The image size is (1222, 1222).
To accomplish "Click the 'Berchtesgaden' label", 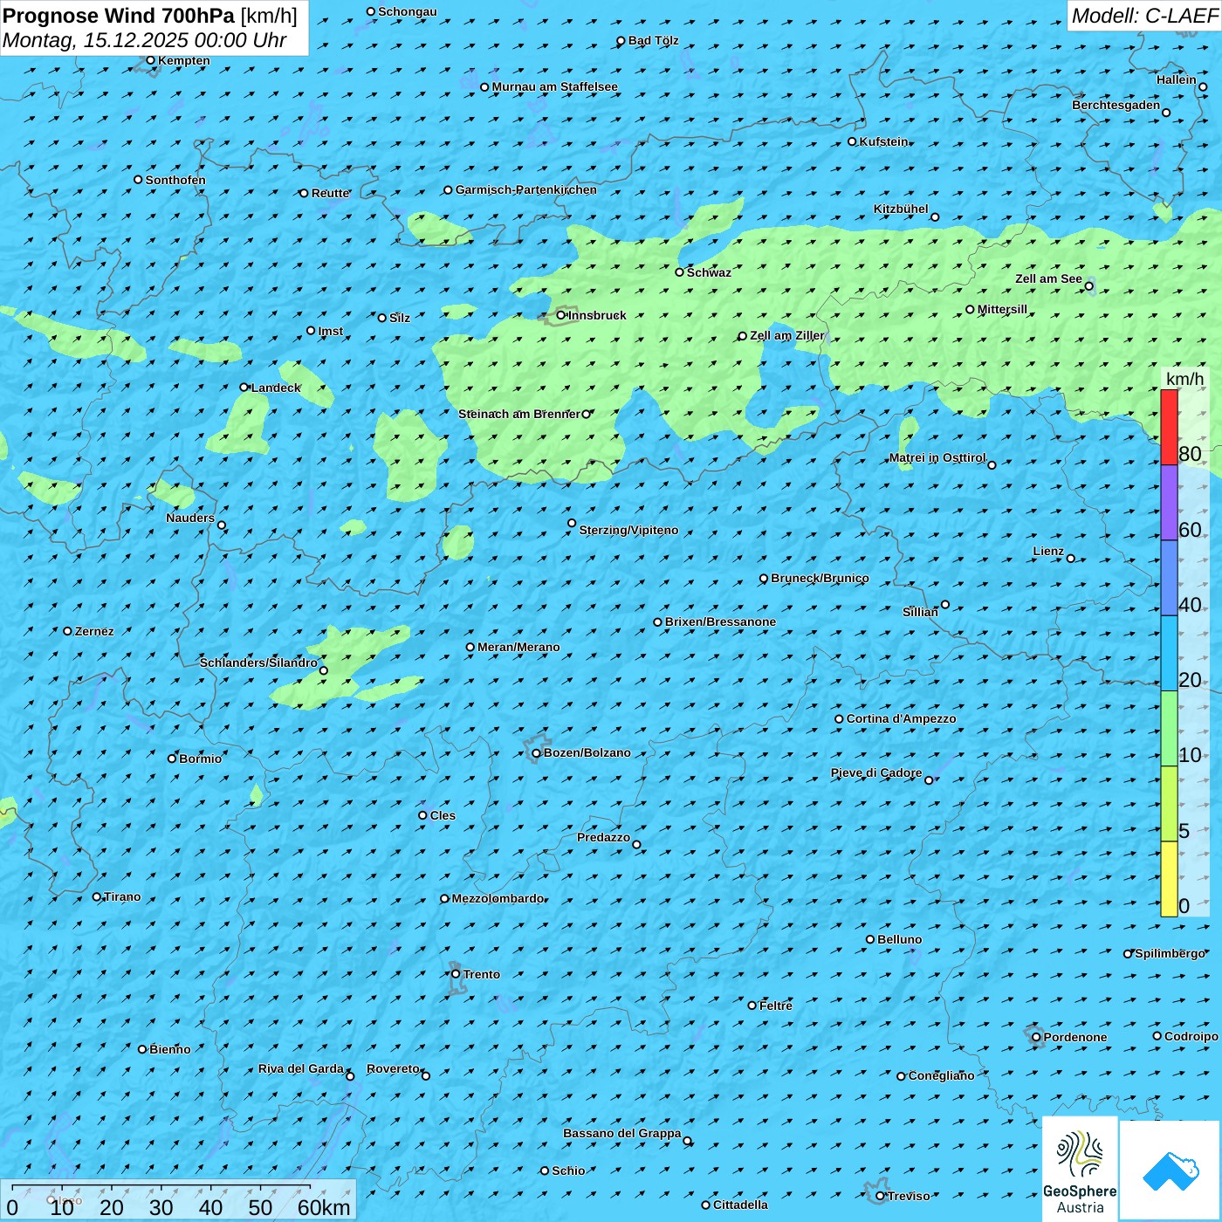I will 1116,105.
